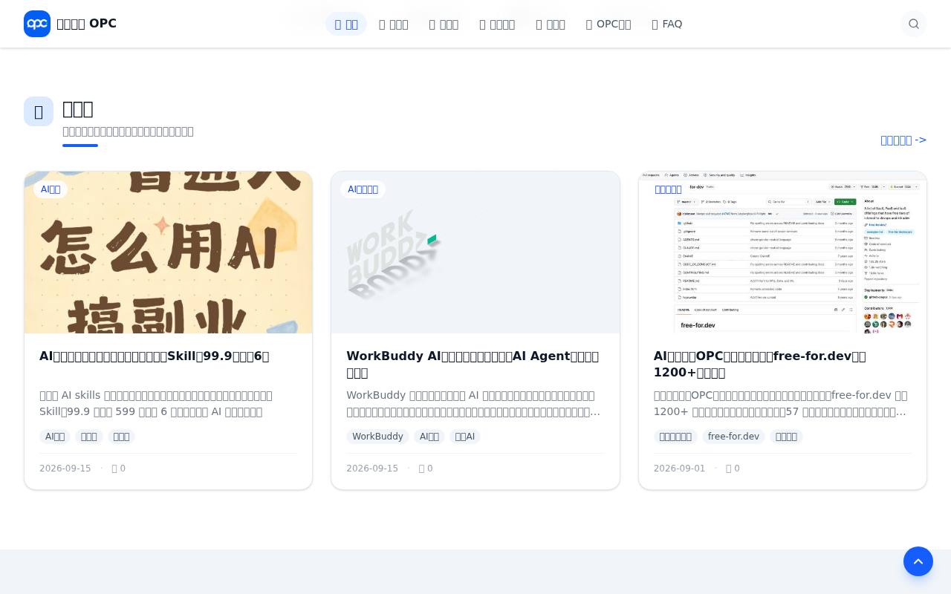This screenshot has height=594, width=951.
Task: Click the light-blue section heading icon
Action: [x=39, y=111]
